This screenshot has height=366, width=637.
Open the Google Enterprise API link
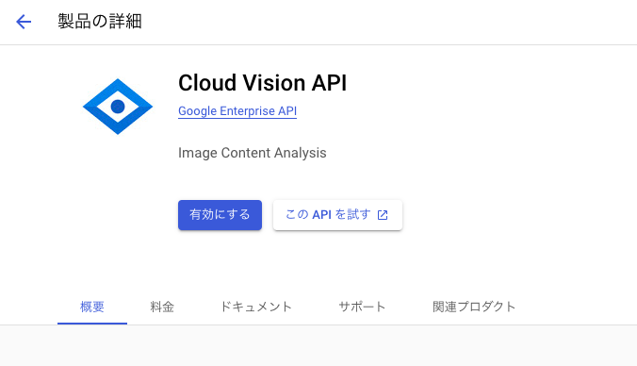[237, 111]
